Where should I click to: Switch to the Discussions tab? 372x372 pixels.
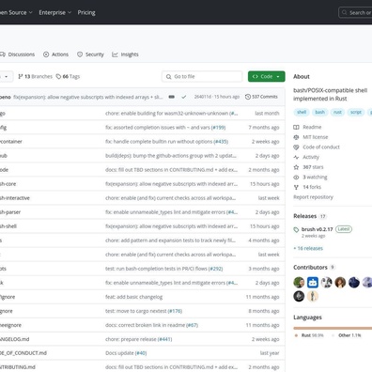click(x=18, y=54)
